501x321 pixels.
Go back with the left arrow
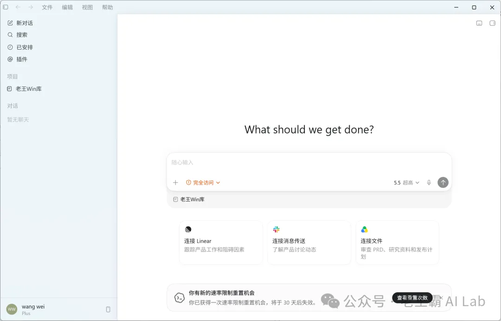(18, 7)
